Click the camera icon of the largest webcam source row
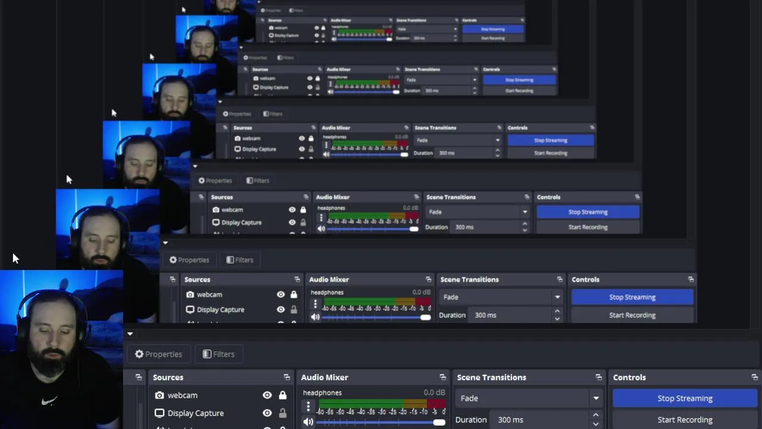Image resolution: width=762 pixels, height=429 pixels. coord(160,395)
